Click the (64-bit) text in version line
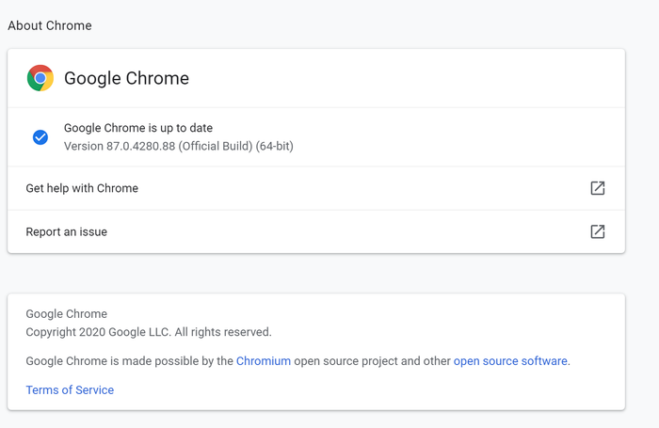This screenshot has height=428, width=659. pyautogui.click(x=275, y=146)
